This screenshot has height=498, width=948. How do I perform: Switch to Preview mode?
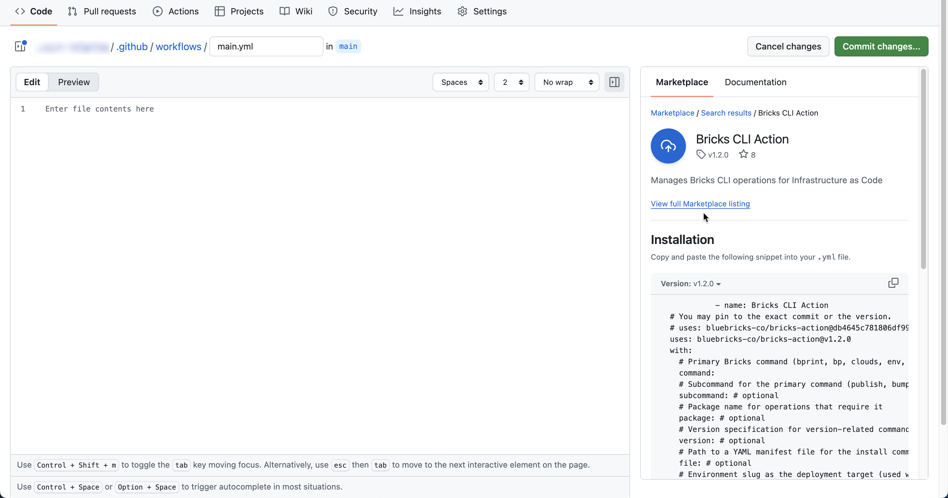[x=74, y=82]
